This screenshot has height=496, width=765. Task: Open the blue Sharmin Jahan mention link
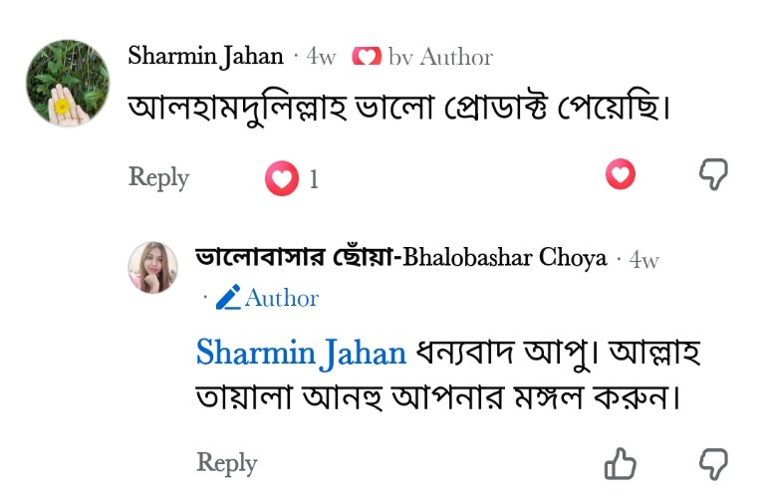[301, 353]
